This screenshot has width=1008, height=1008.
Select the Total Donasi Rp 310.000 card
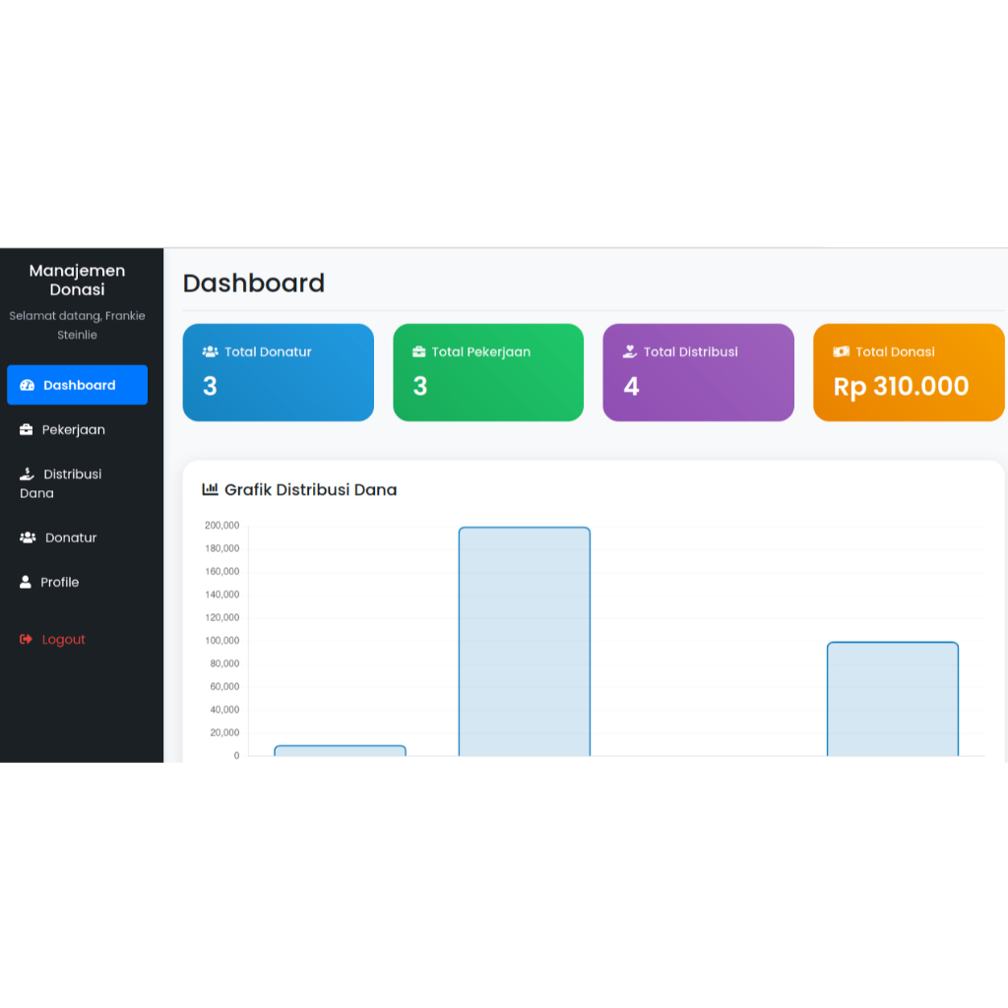pos(908,372)
